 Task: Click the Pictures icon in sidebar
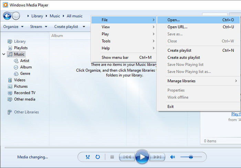[10, 87]
